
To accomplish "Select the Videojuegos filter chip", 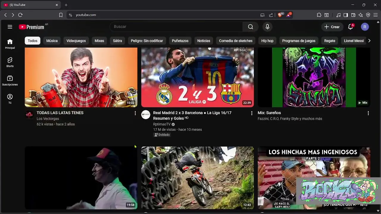I will tap(76, 41).
